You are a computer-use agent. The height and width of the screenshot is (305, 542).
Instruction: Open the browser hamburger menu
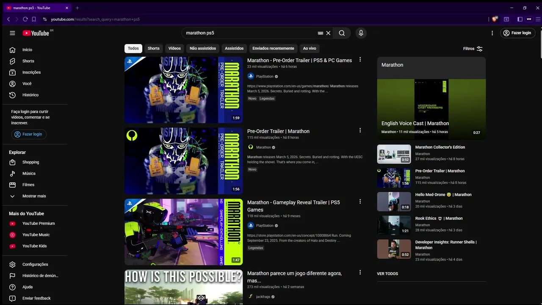(x=538, y=19)
